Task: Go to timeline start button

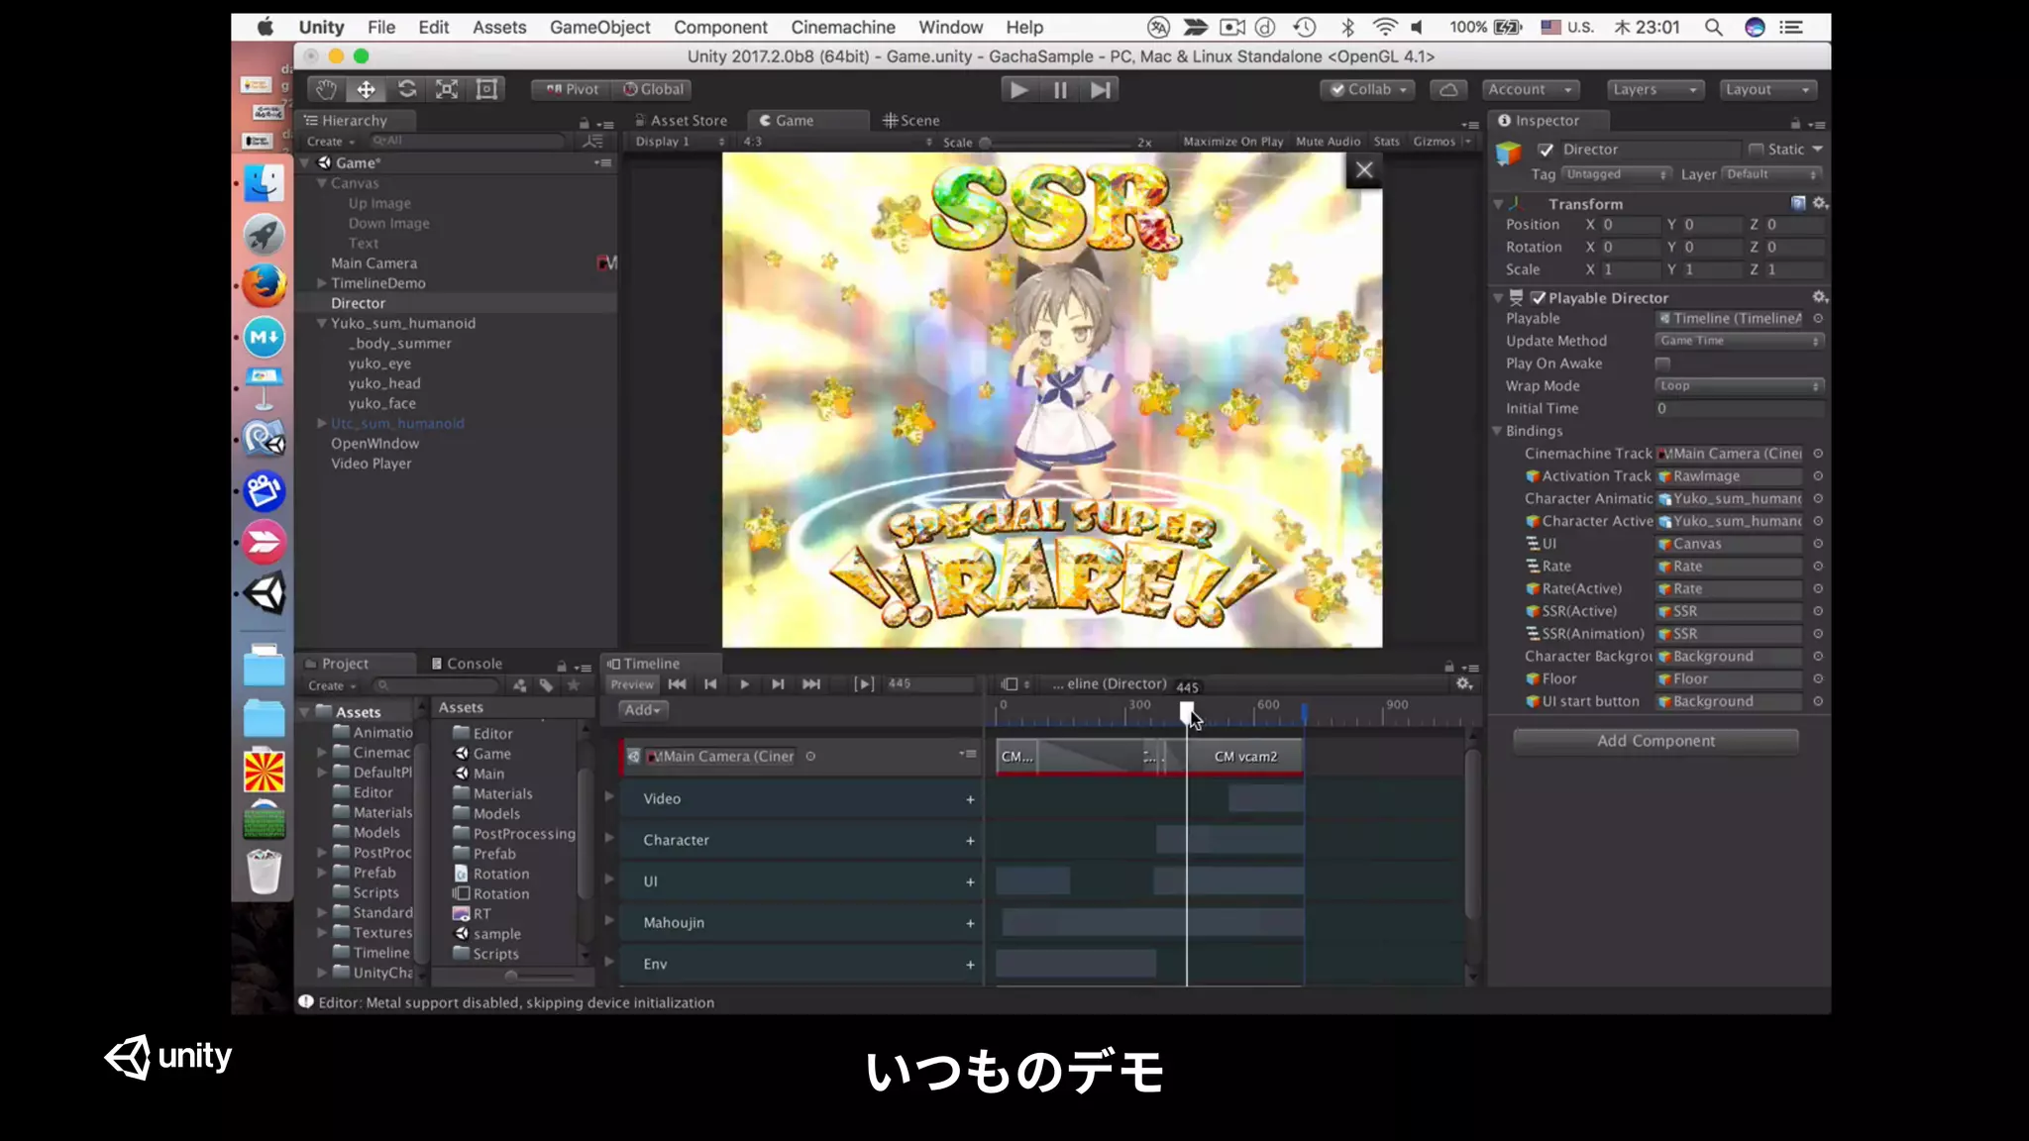Action: point(677,684)
